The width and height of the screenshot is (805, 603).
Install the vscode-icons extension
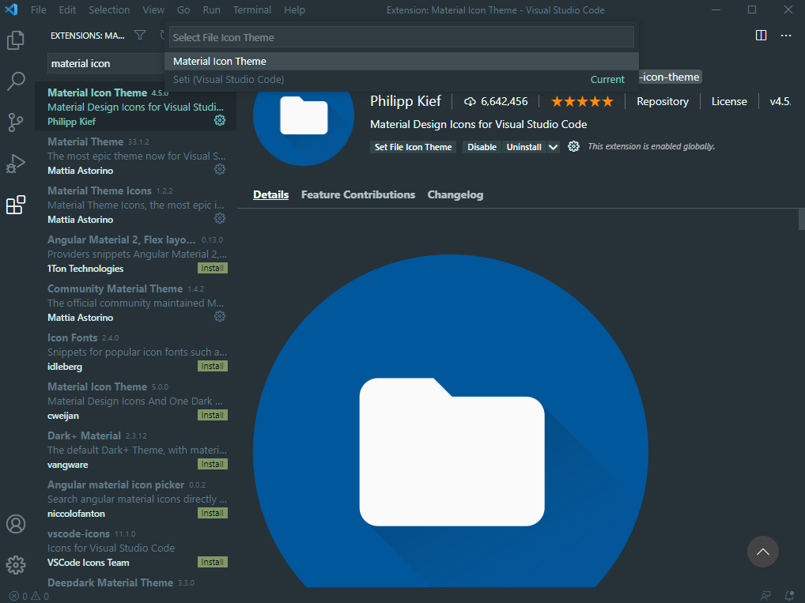[213, 562]
